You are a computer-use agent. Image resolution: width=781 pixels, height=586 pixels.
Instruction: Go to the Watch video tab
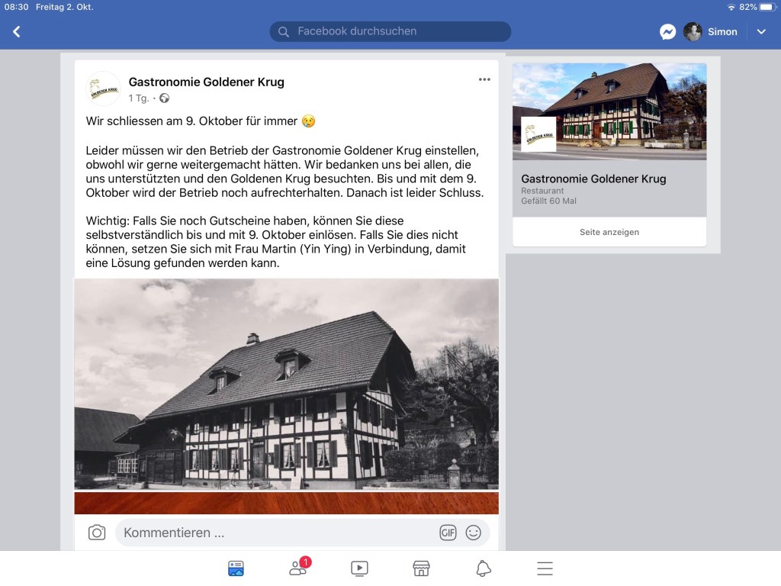point(359,568)
